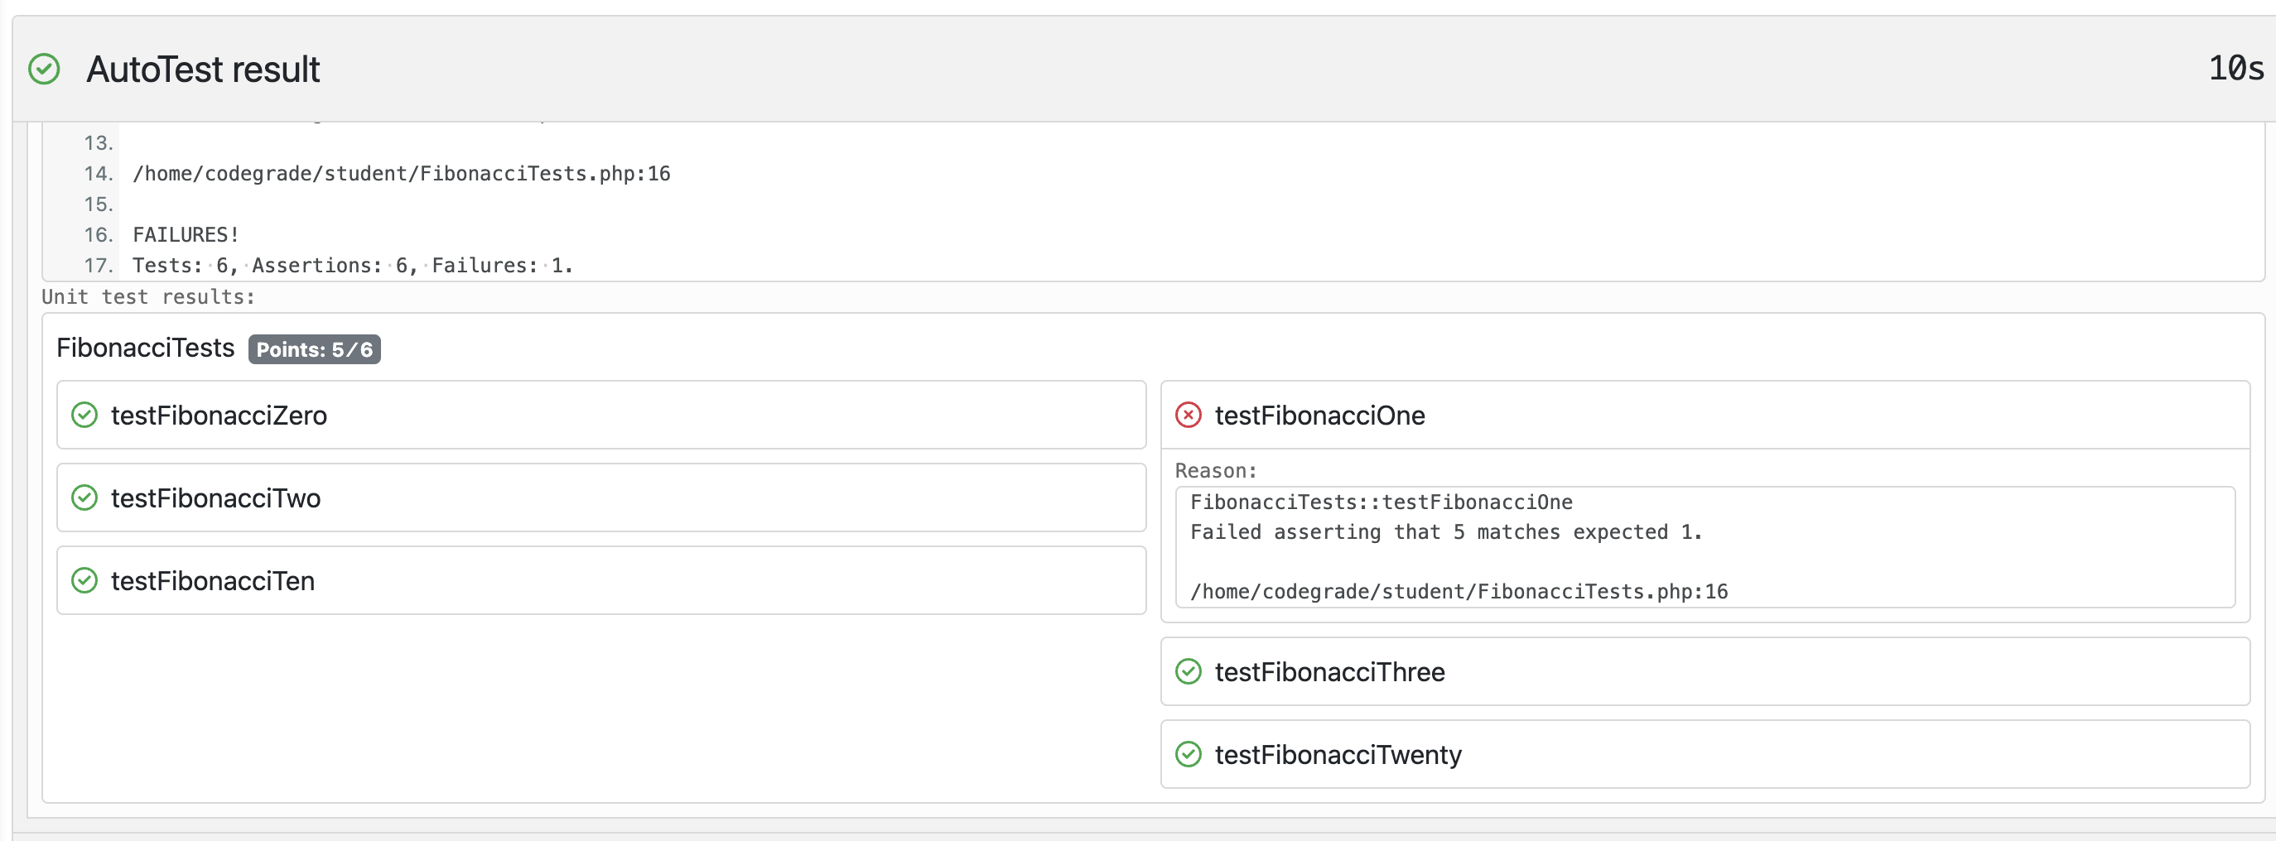2276x841 pixels.
Task: Click the green check icon beside AutoTest result
Action: pos(43,69)
